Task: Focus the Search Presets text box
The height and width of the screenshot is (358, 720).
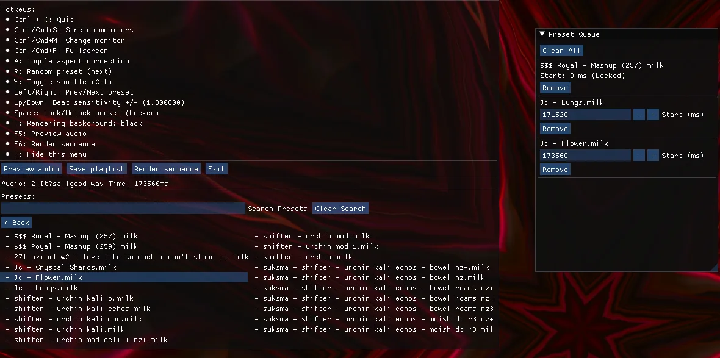Action: (123, 209)
